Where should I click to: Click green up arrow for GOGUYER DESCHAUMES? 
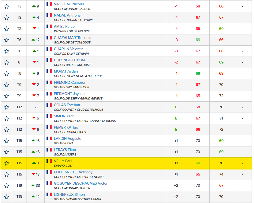pyautogui.click(x=33, y=185)
